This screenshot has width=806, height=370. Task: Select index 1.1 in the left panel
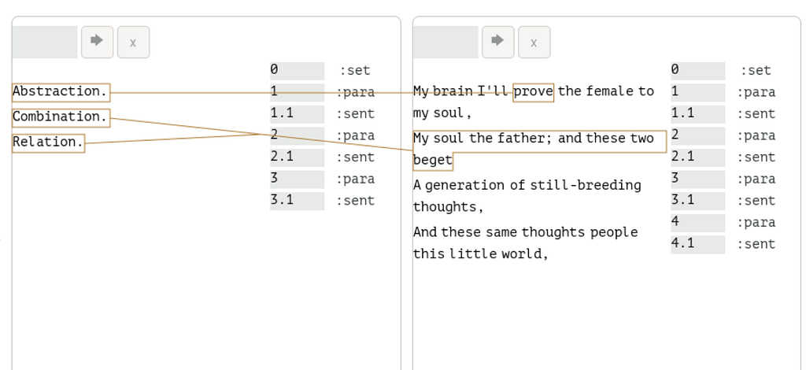coord(297,114)
